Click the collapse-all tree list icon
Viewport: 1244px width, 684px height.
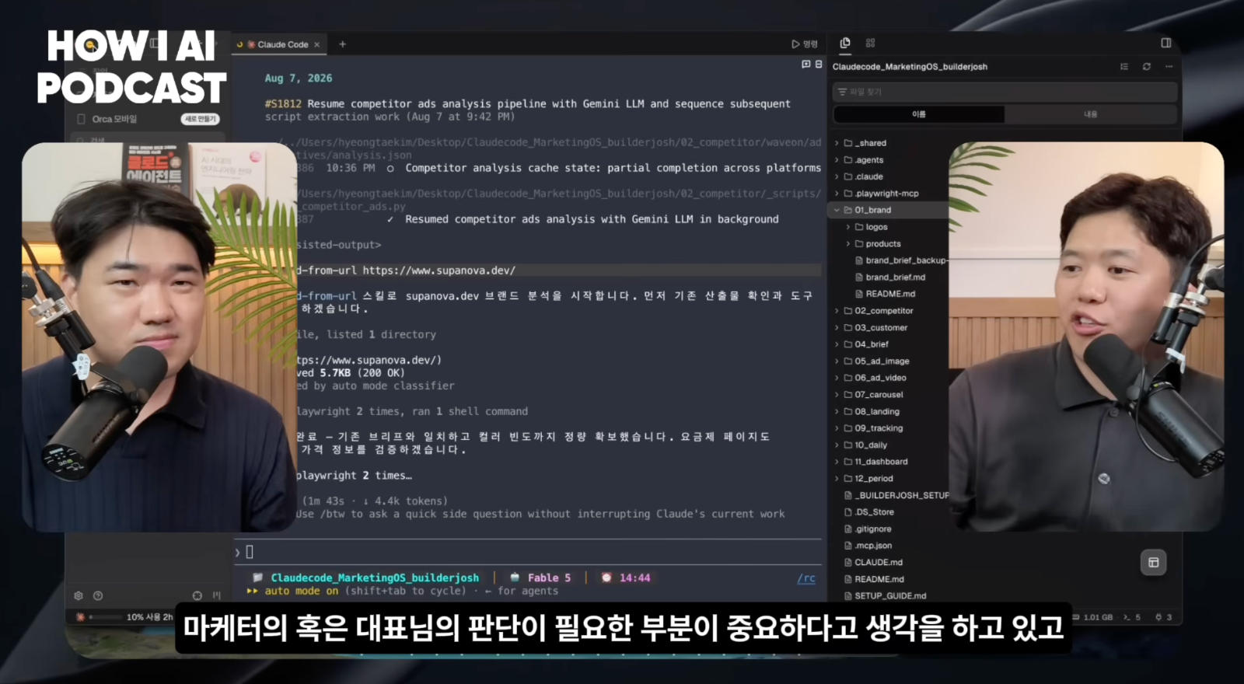coord(1123,67)
